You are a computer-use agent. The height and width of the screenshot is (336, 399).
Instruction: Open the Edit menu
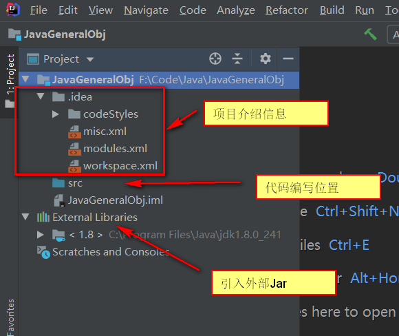(68, 10)
